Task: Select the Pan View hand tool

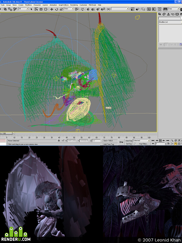Action: coord(176,144)
